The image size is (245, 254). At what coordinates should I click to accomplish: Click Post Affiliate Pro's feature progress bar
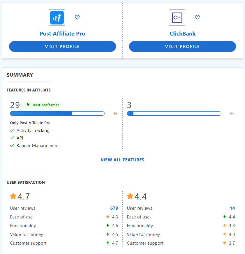(x=57, y=113)
